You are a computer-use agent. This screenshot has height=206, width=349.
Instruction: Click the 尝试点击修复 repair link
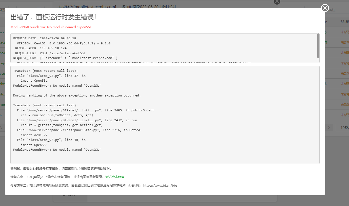pos(115,177)
